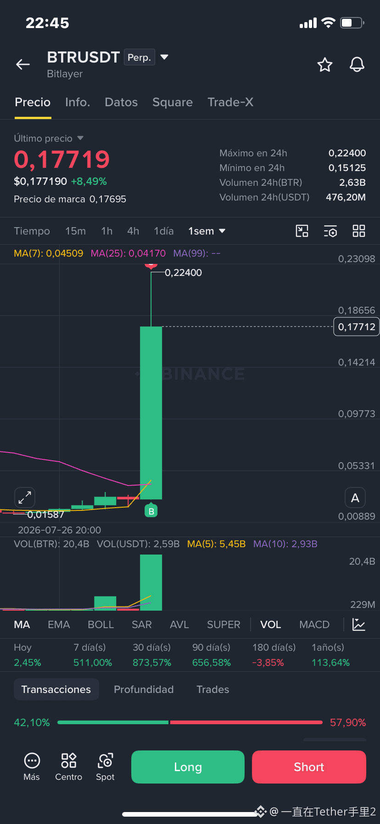The image size is (380, 824).
Task: Toggle the EMA indicator
Action: pos(59,624)
